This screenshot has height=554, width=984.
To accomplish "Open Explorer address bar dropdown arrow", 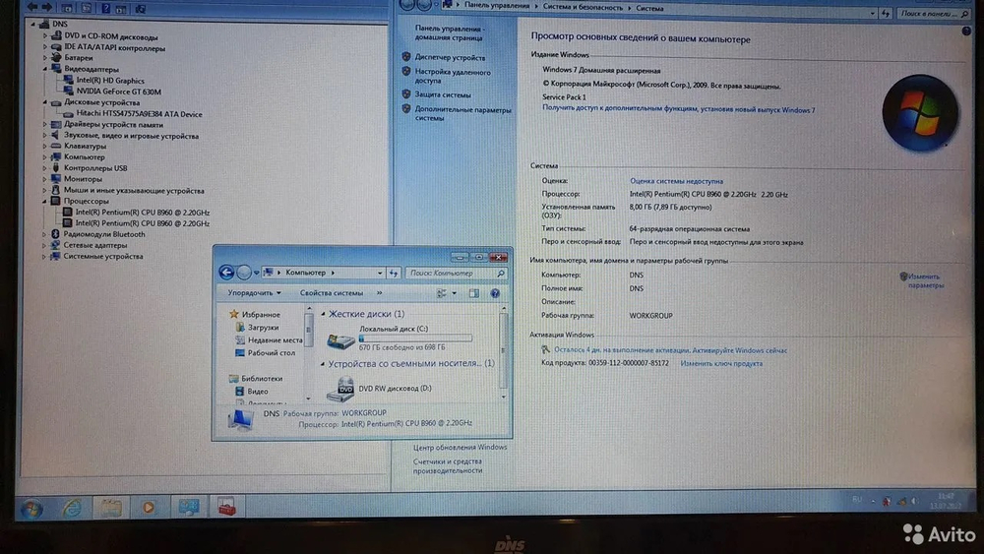I will pyautogui.click(x=380, y=273).
